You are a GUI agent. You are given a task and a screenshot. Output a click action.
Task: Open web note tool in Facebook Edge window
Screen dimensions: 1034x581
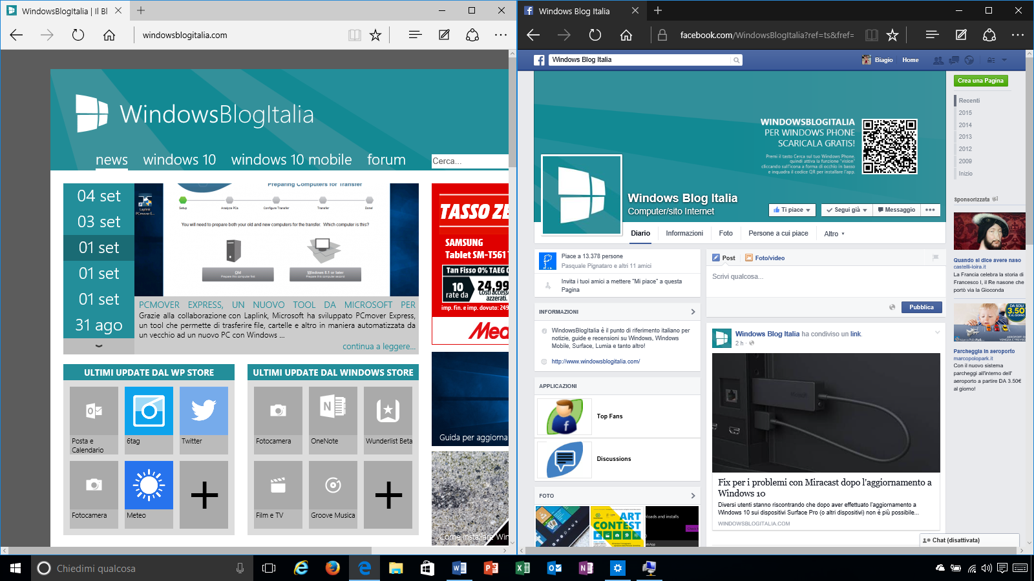point(961,35)
